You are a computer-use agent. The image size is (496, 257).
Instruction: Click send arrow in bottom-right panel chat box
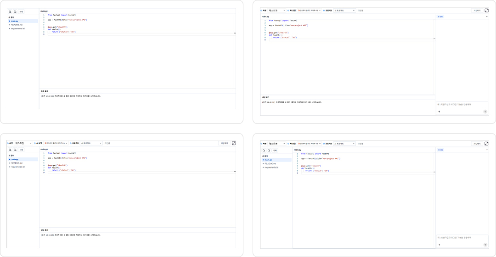click(485, 245)
